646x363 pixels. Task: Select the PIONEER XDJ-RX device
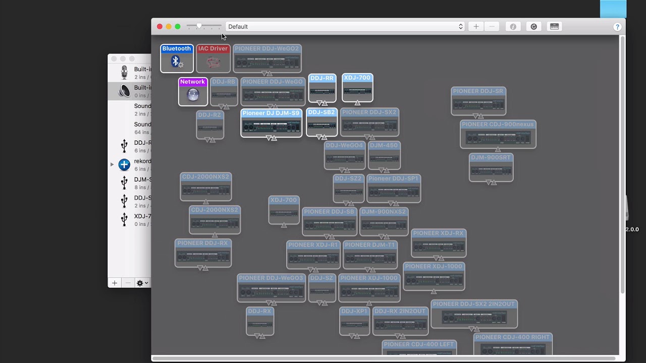coord(439,243)
